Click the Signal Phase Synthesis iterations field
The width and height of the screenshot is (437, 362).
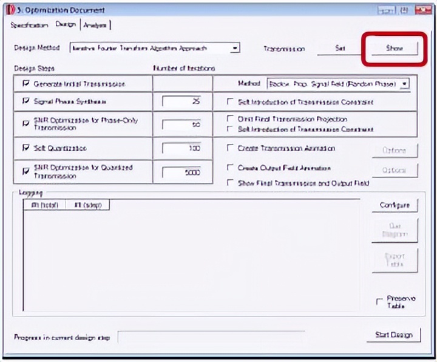182,101
